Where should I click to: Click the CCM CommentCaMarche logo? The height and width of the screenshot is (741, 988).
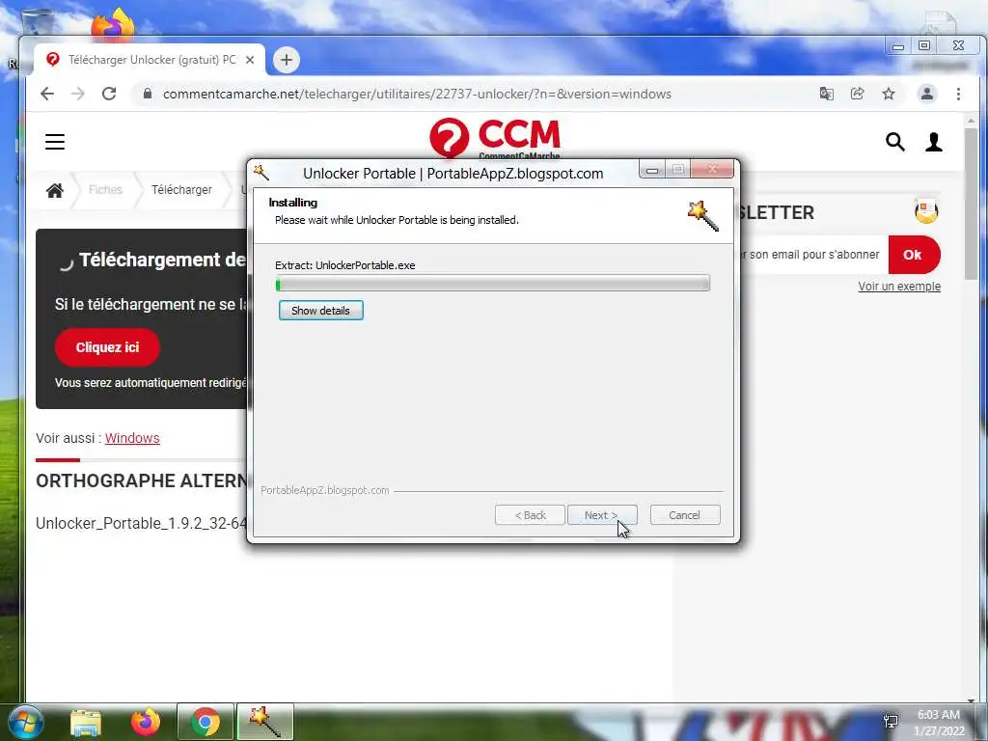tap(495, 138)
